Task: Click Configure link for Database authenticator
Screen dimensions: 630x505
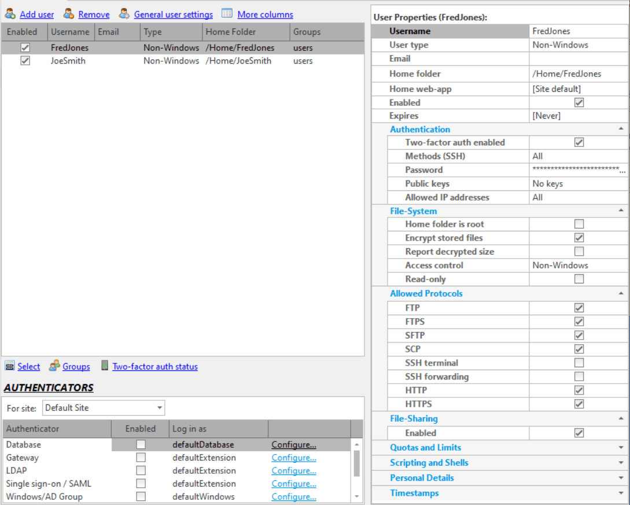Action: pyautogui.click(x=294, y=445)
